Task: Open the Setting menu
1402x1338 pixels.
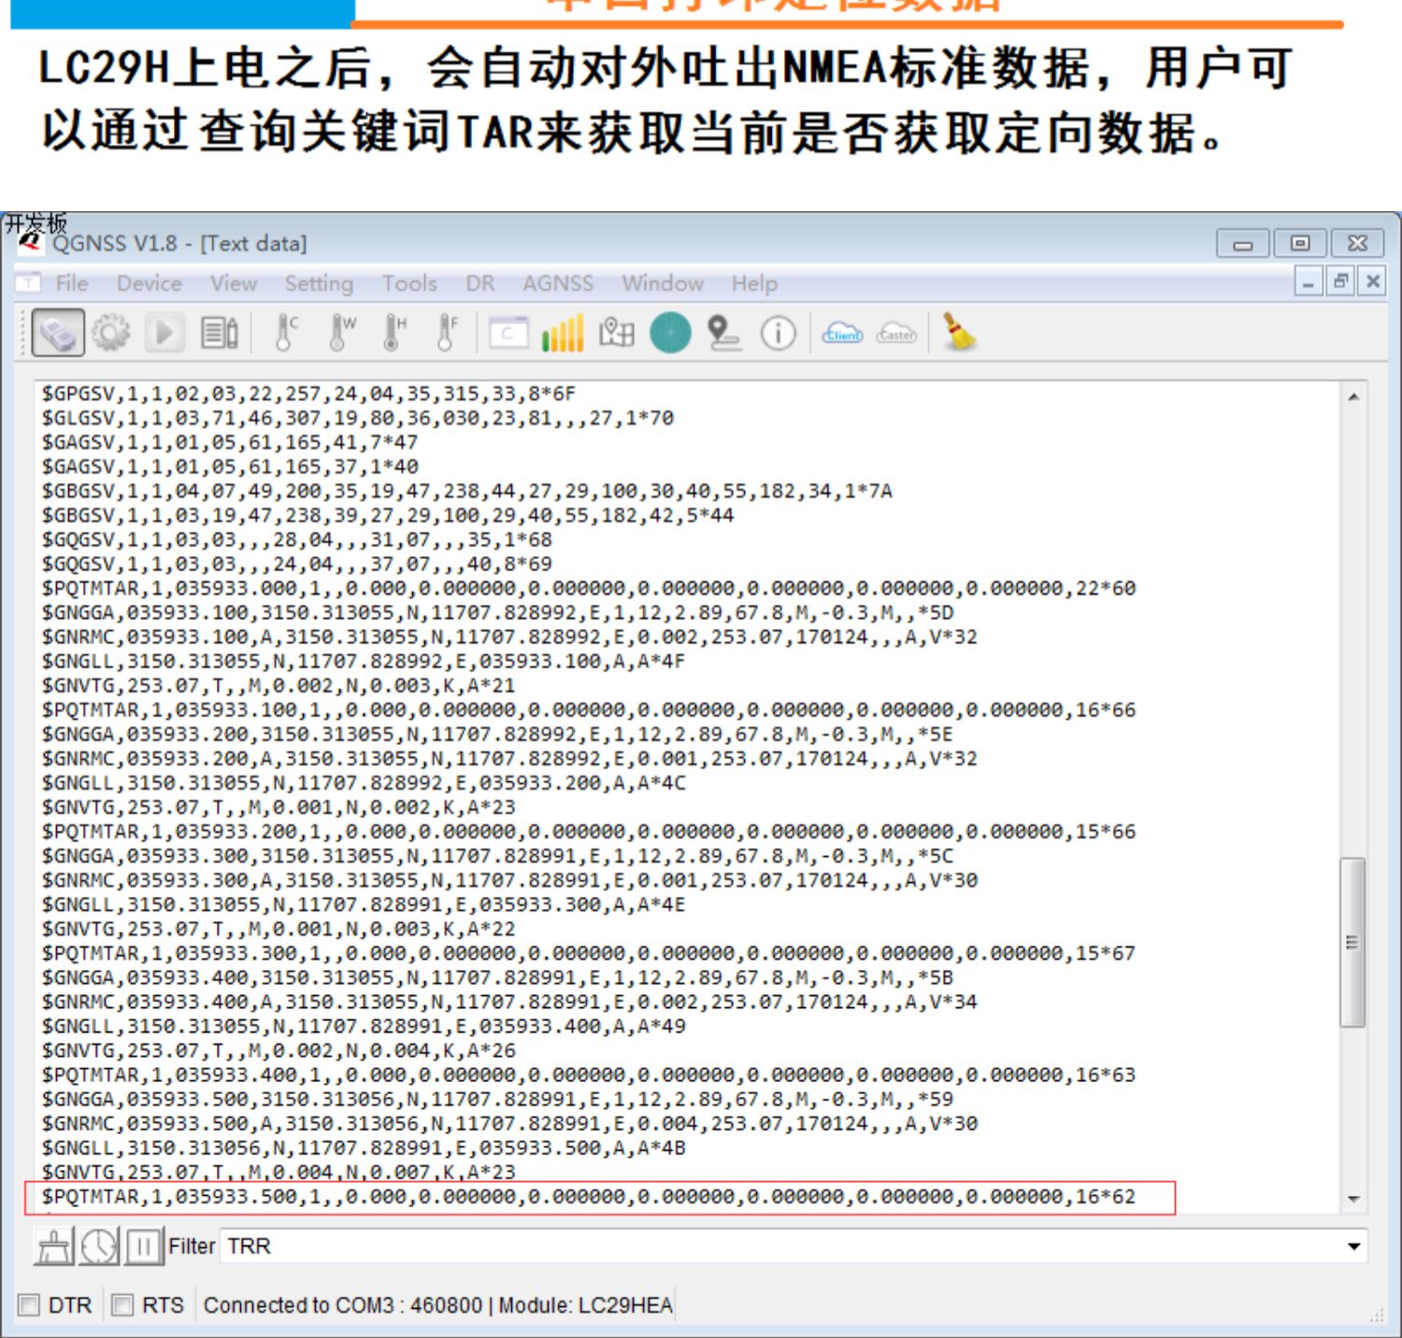Action: [x=319, y=283]
